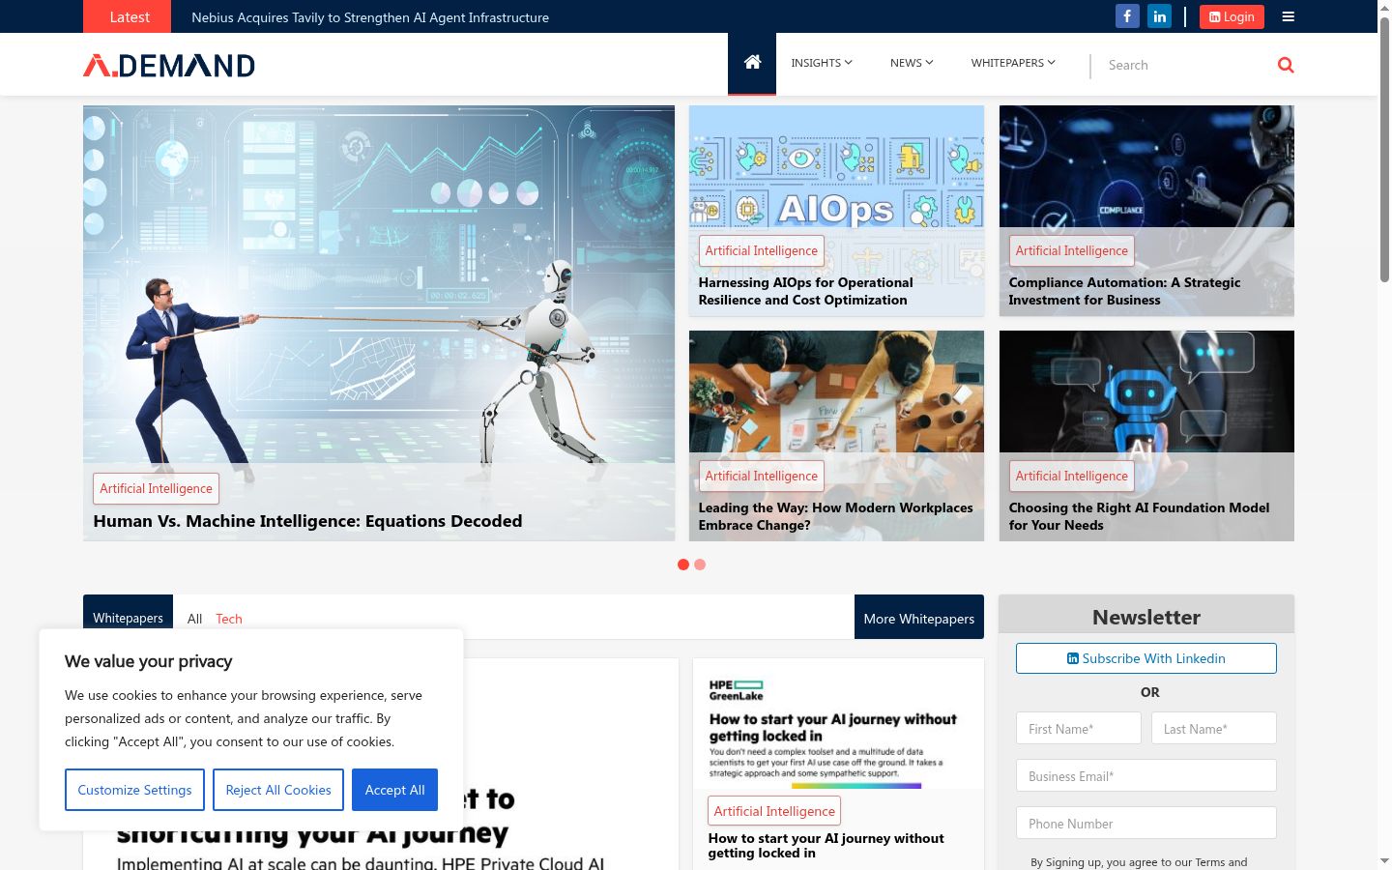Select the second carousel dot
The image size is (1392, 870).
pos(700,565)
